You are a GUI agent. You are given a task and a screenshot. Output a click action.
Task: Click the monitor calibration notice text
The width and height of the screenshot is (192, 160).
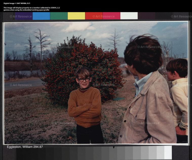pyautogui.click(x=32, y=9)
